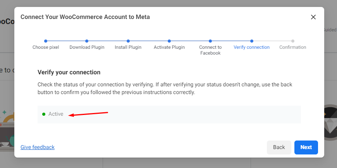Select the Activate Plugin step dot
This screenshot has width=337, height=168.
[169, 41]
